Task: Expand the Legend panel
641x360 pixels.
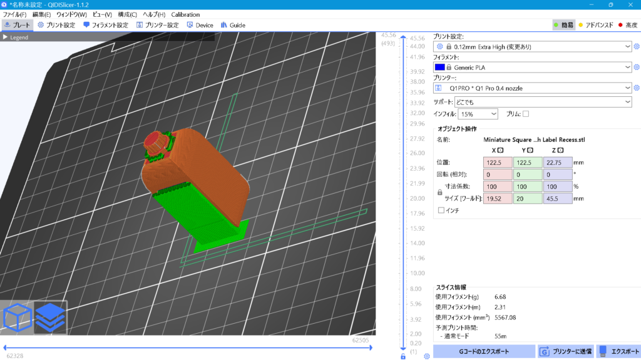Action: tap(6, 37)
